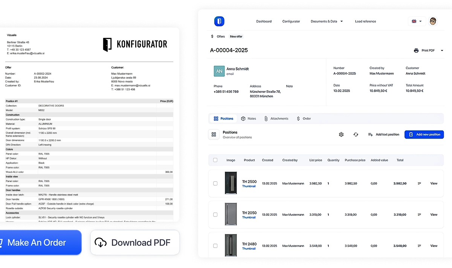Tick the select-all checkbox in table header

(x=215, y=160)
